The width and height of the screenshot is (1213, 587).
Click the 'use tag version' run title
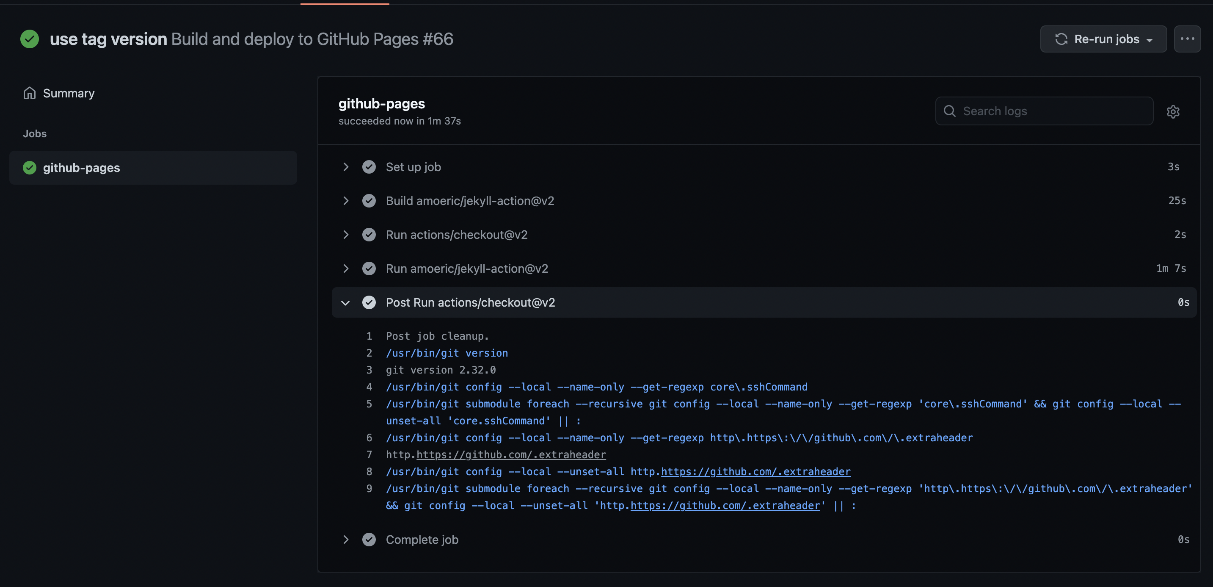click(x=108, y=39)
